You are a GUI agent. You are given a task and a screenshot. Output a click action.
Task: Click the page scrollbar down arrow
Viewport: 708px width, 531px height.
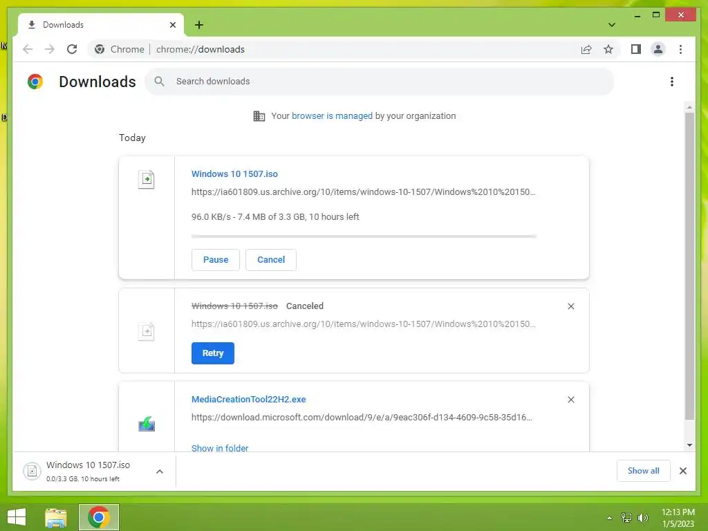[689, 445]
